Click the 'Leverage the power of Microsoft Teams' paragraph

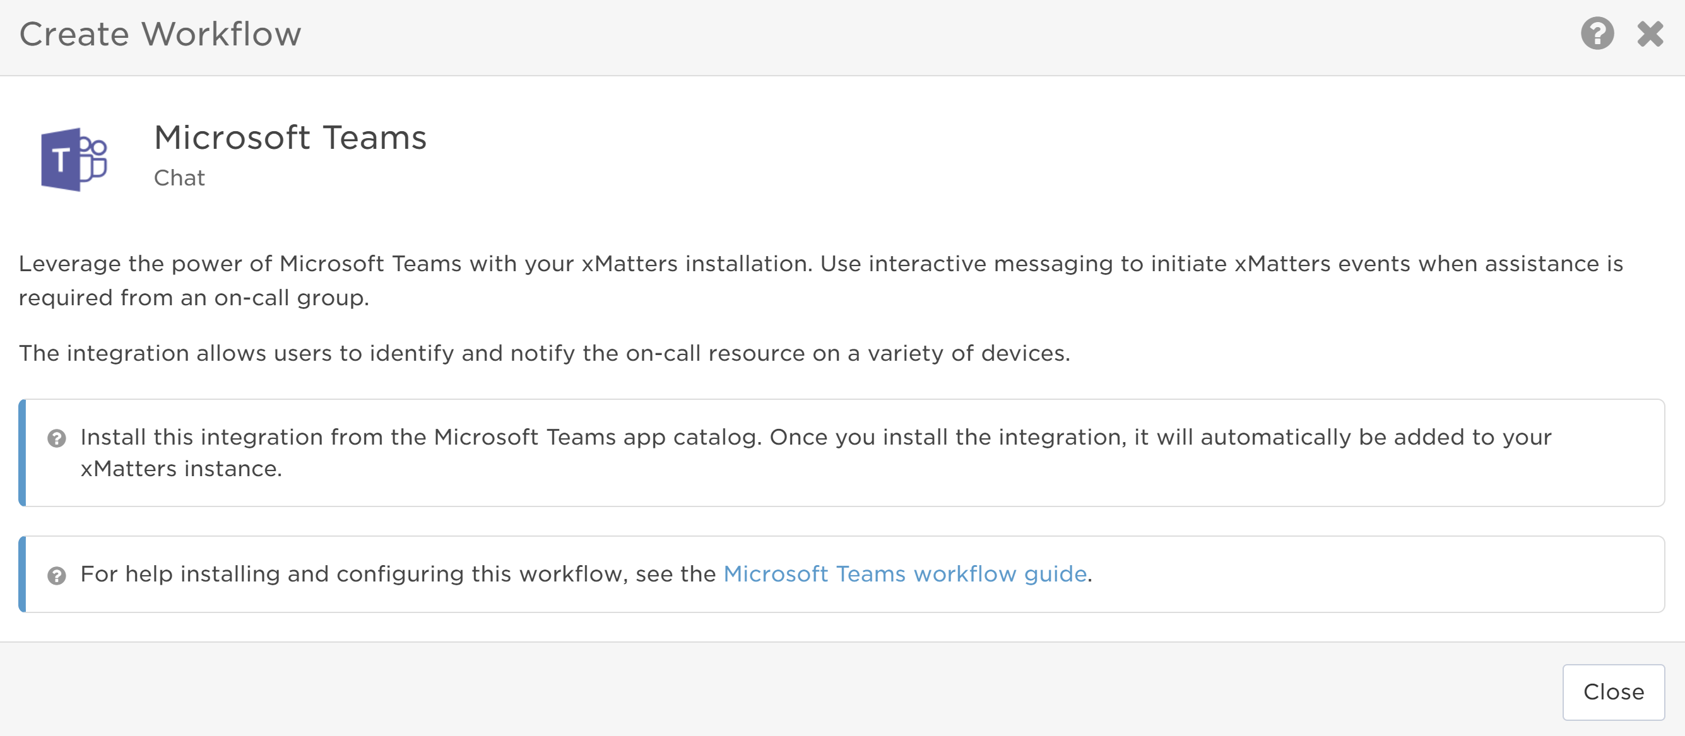tap(820, 281)
